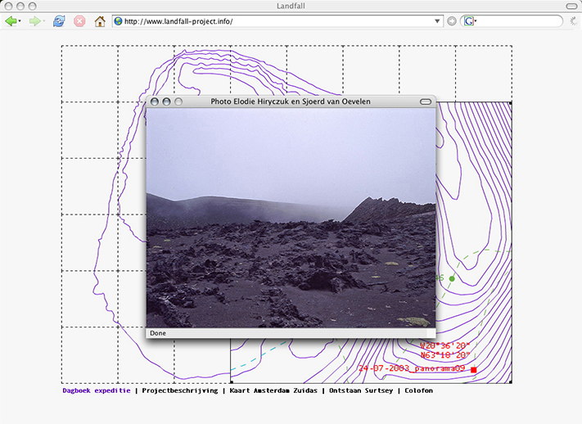
Task: Click the green waypoint dot on the map
Action: coord(452,279)
